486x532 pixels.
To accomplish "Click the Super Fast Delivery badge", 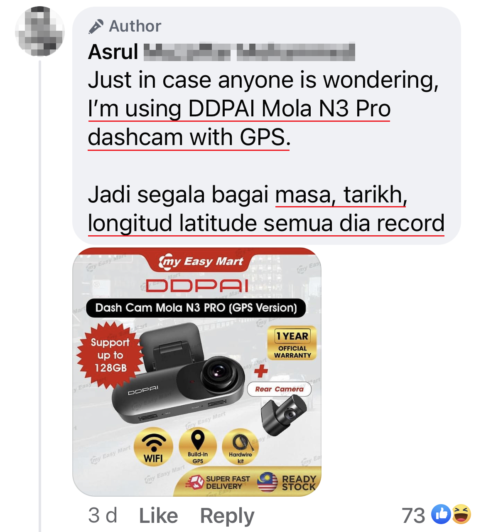I will click(x=218, y=483).
